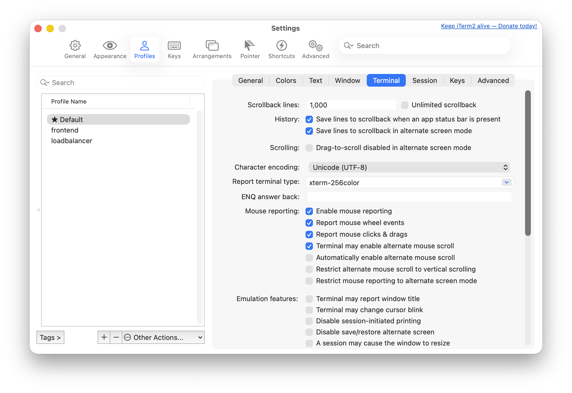This screenshot has height=393, width=572.
Task: Open the Pointer cursor icon
Action: click(250, 46)
